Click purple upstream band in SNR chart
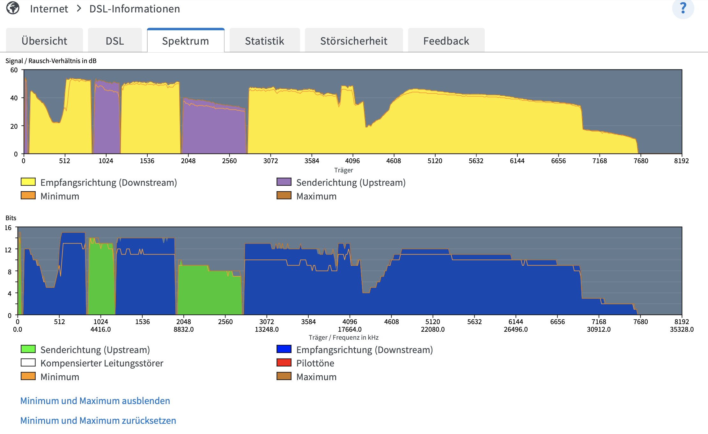 click(214, 131)
